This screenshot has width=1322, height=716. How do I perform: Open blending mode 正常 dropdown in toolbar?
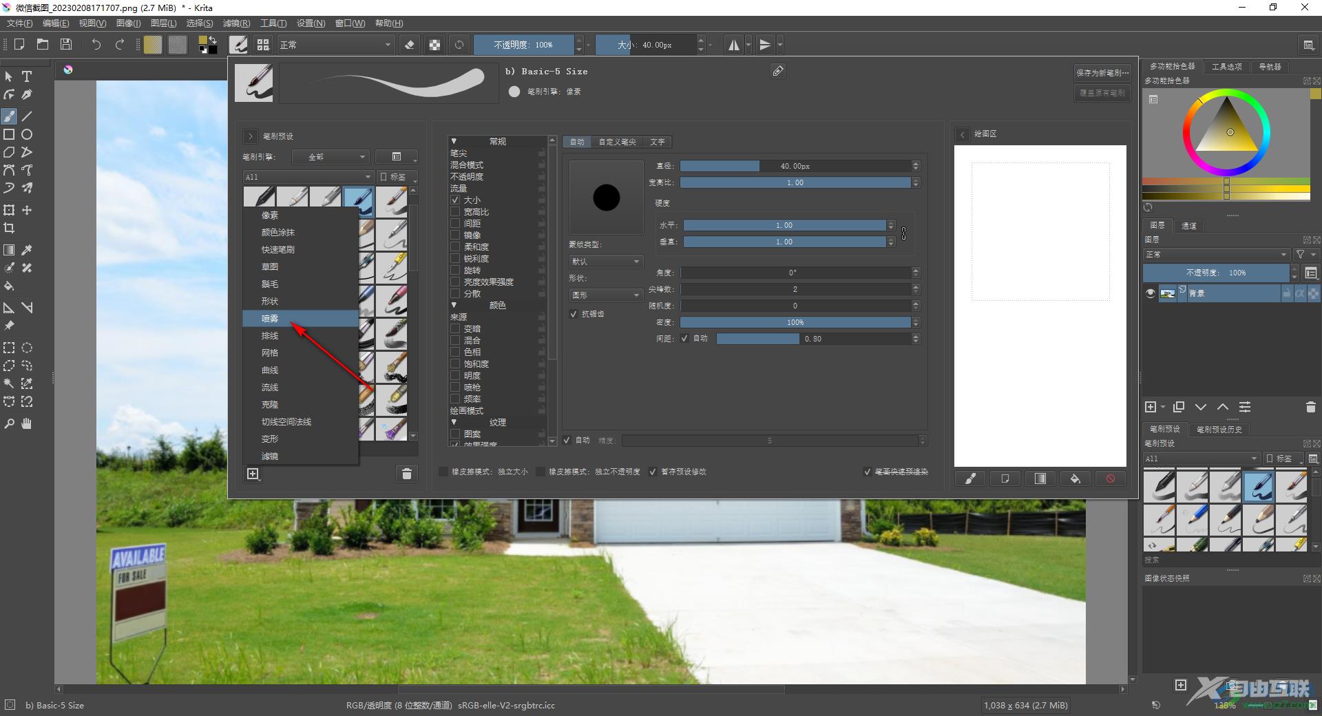pyautogui.click(x=335, y=45)
